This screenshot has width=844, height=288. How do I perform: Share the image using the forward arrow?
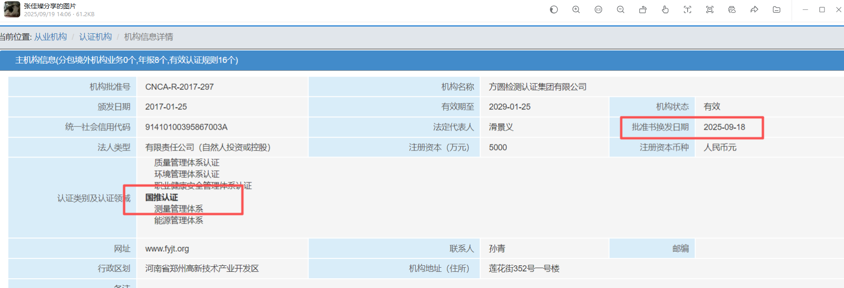tap(754, 10)
